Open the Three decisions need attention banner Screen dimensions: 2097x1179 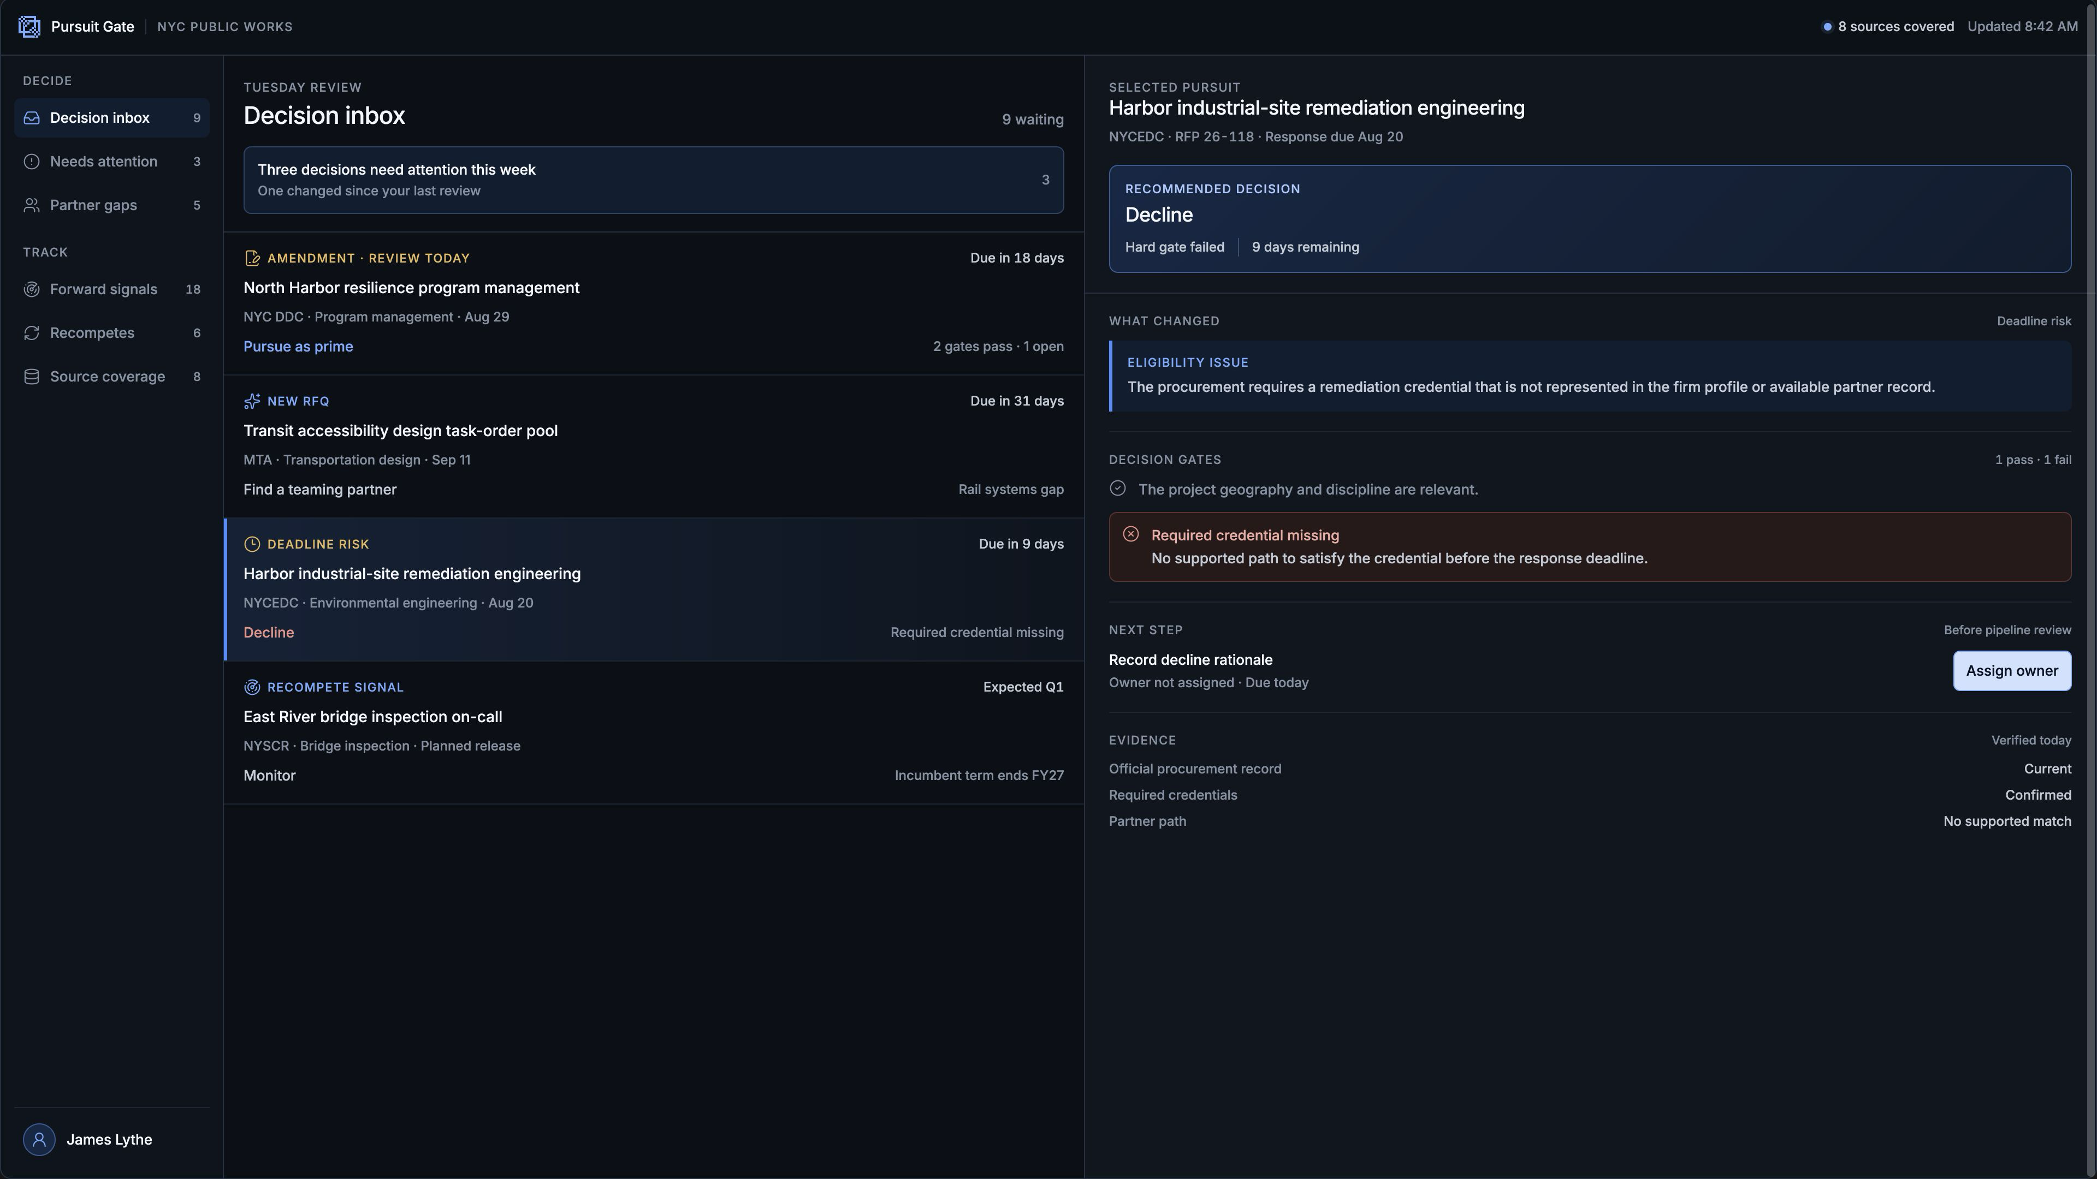(654, 180)
